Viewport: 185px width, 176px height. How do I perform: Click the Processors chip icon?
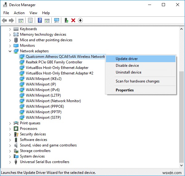pos(16,129)
